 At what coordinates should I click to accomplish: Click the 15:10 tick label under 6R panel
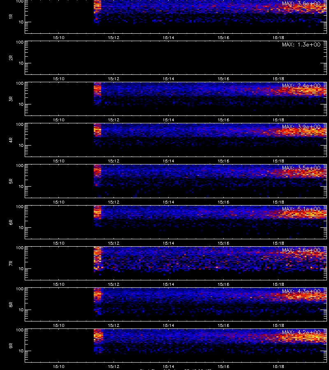58,243
